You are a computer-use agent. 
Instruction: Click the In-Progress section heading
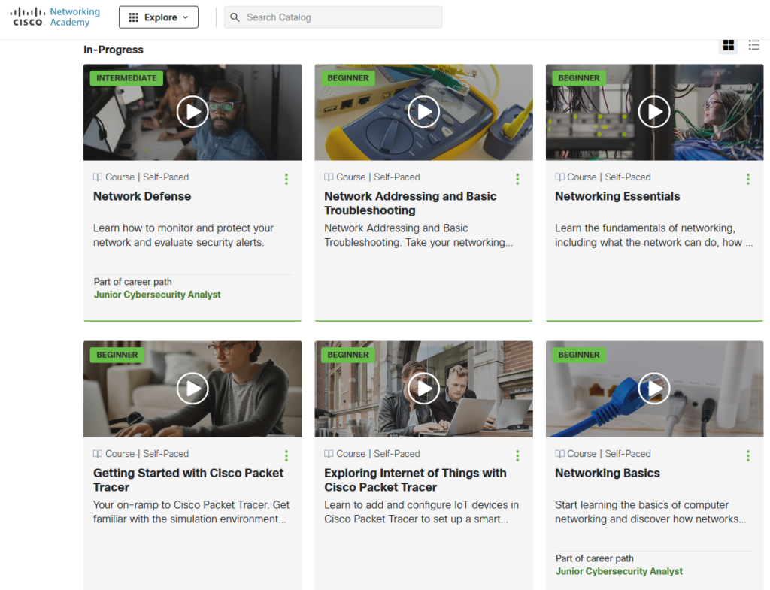click(114, 50)
